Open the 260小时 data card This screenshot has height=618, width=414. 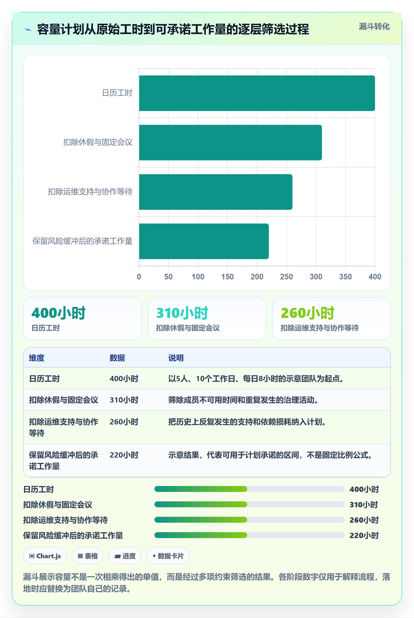coord(331,318)
